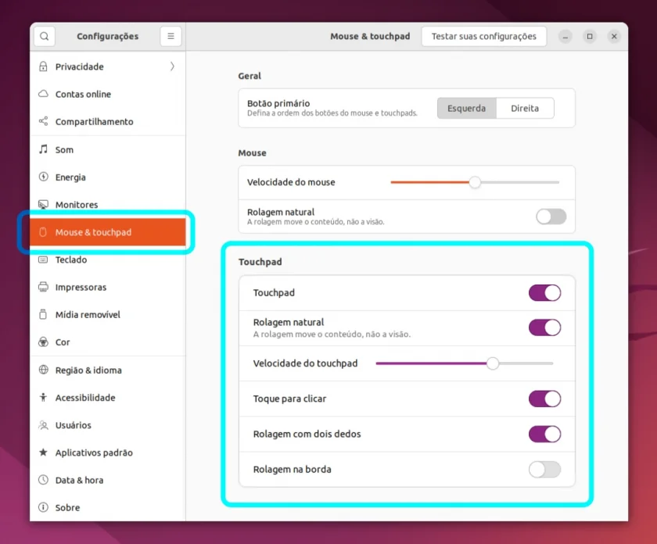Go to Aplicativos padrão settings

click(108, 453)
